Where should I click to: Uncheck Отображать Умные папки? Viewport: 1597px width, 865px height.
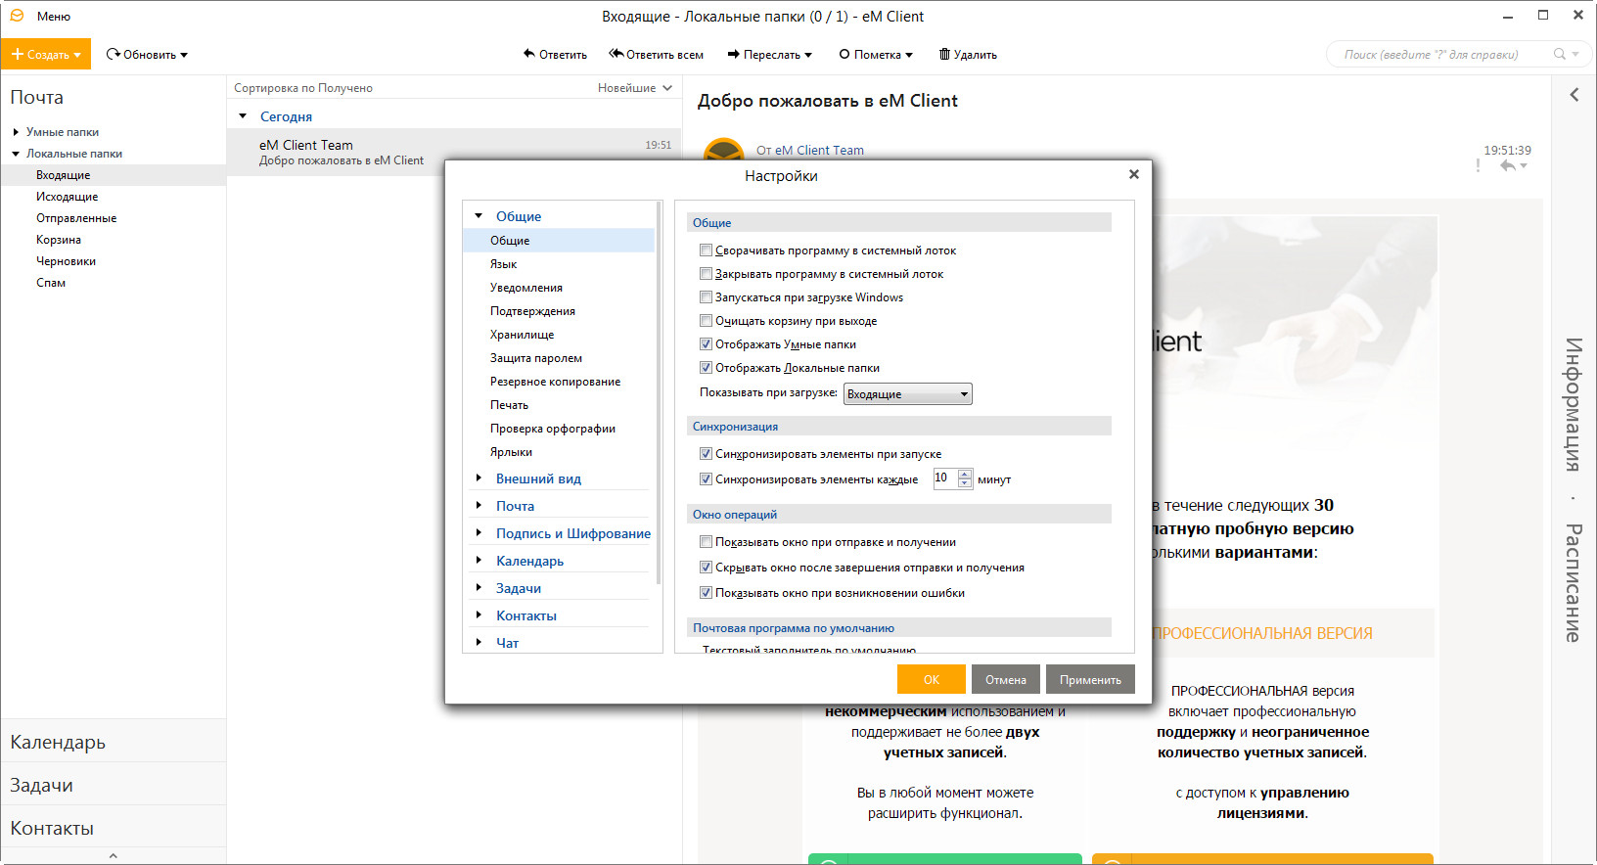tap(706, 344)
